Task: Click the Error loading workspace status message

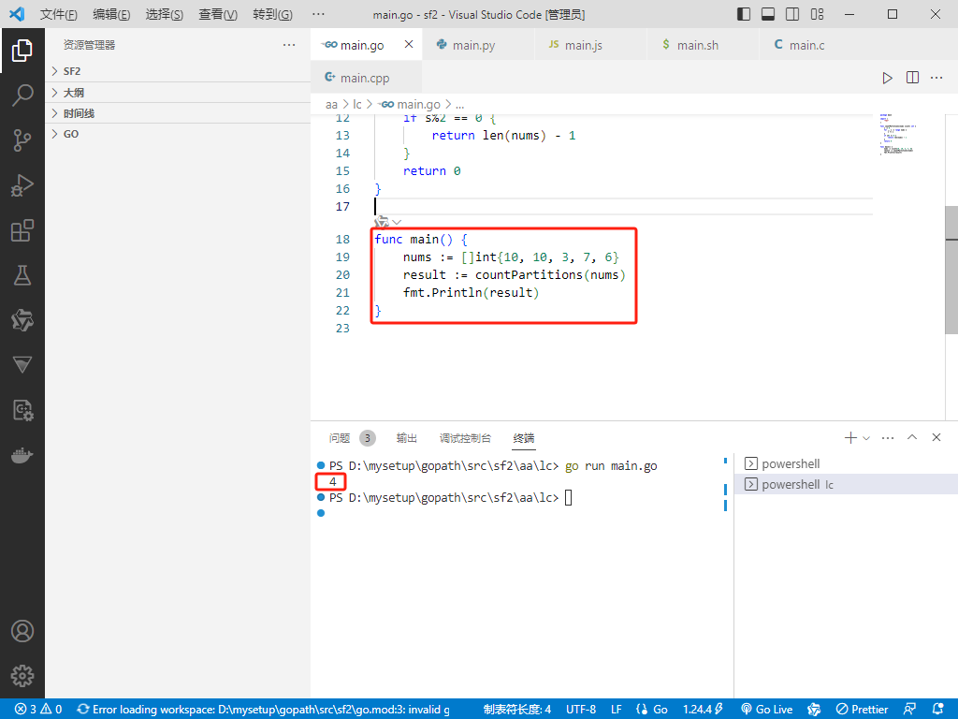Action: tap(263, 710)
